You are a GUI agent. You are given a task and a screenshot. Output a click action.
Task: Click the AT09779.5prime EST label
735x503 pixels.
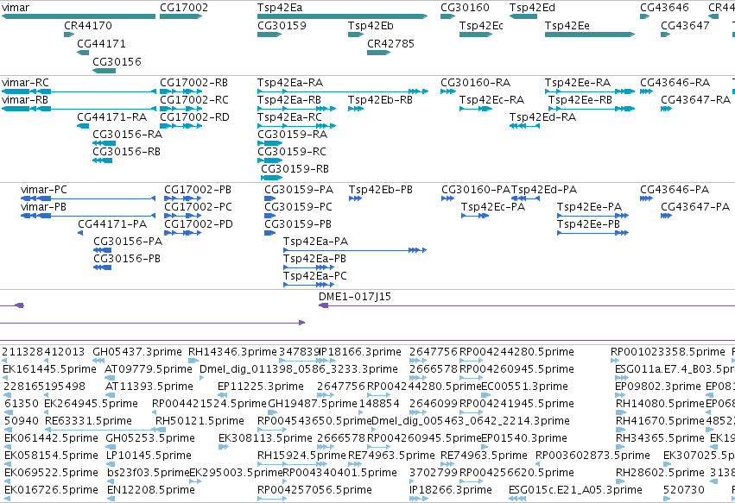[x=149, y=369]
